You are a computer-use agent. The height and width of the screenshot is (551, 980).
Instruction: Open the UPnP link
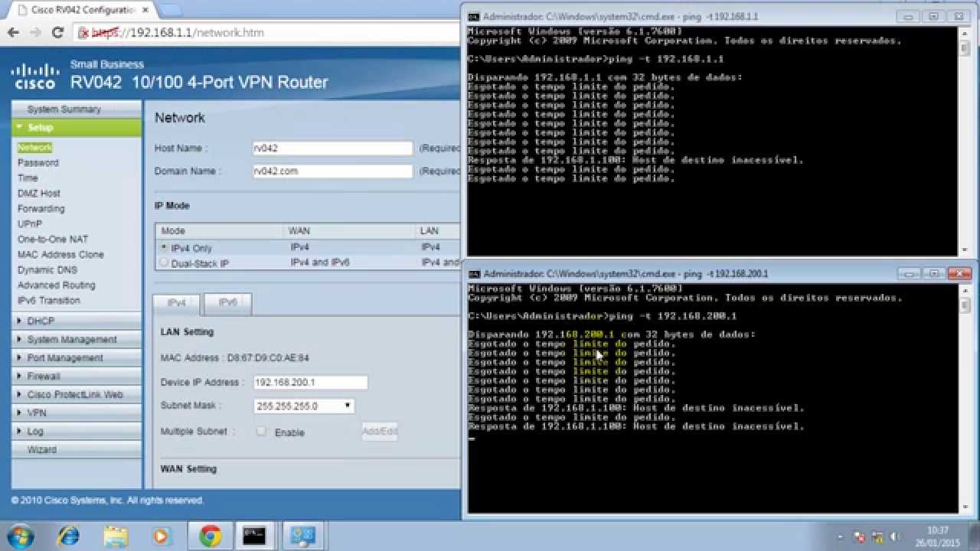point(30,224)
